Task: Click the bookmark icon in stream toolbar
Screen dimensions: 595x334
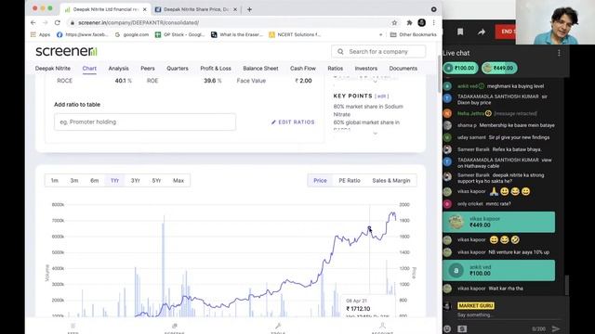Action: coord(460,32)
